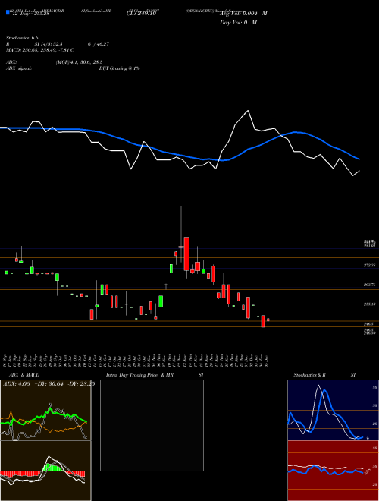Click the empty Intra Day Trading Price panel
The height and width of the screenshot is (501, 379).
[x=152, y=425]
